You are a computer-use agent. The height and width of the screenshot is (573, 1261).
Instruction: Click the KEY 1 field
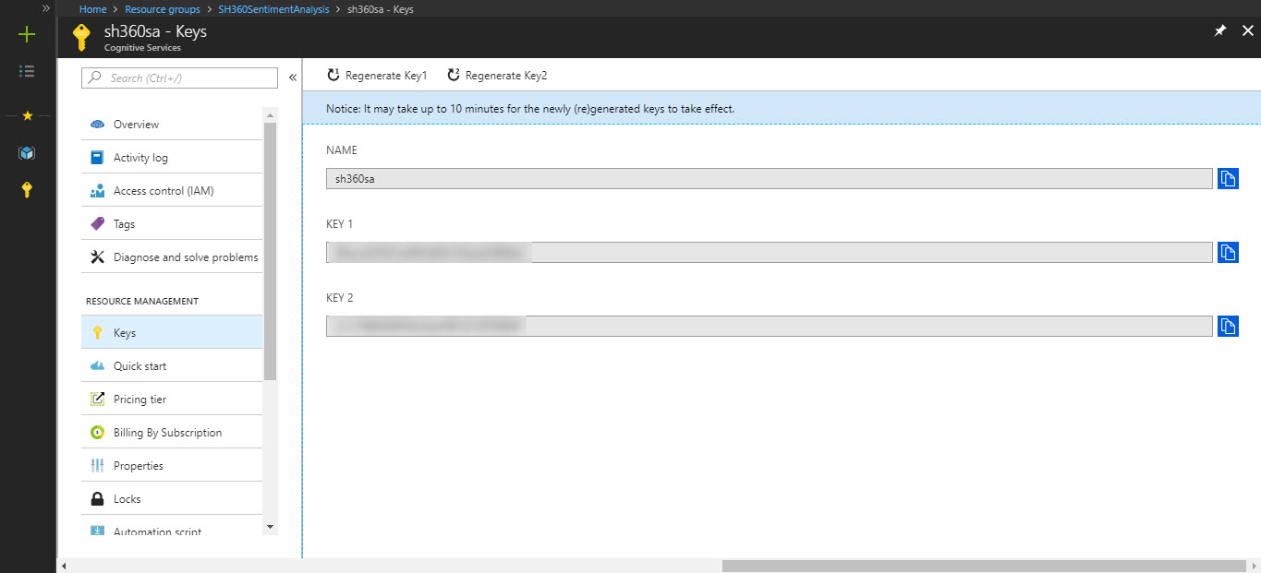pyautogui.click(x=770, y=252)
